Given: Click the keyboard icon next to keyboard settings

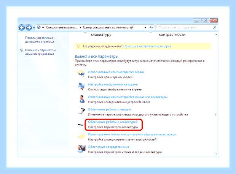Looking at the screenshot, I should point(81,124).
